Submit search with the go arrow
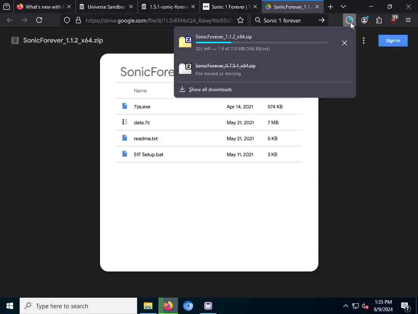 point(322,20)
